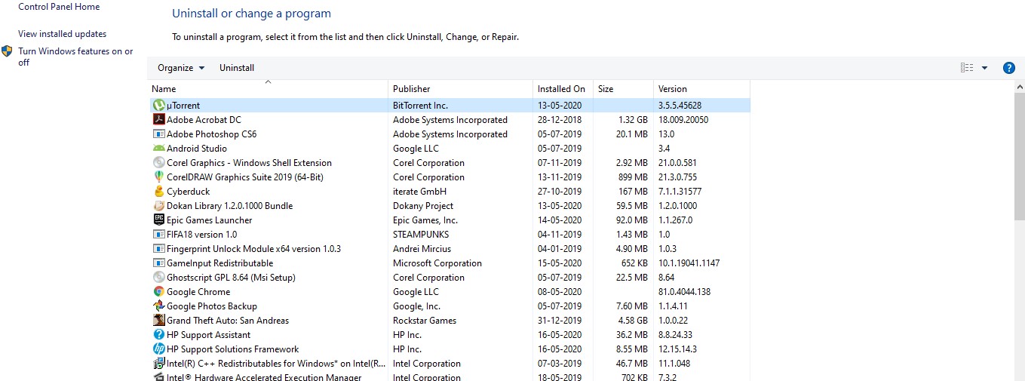Select HP Support Assistant program name
This screenshot has width=1025, height=381.
pyautogui.click(x=209, y=335)
